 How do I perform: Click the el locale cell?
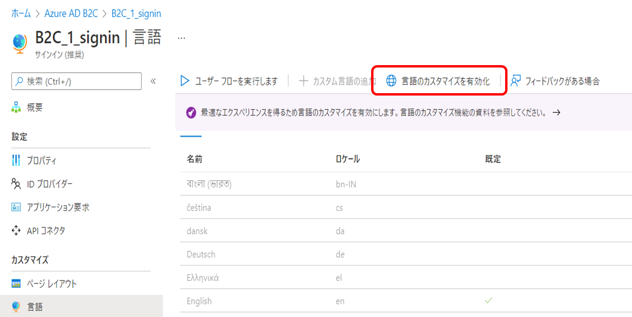coord(339,278)
